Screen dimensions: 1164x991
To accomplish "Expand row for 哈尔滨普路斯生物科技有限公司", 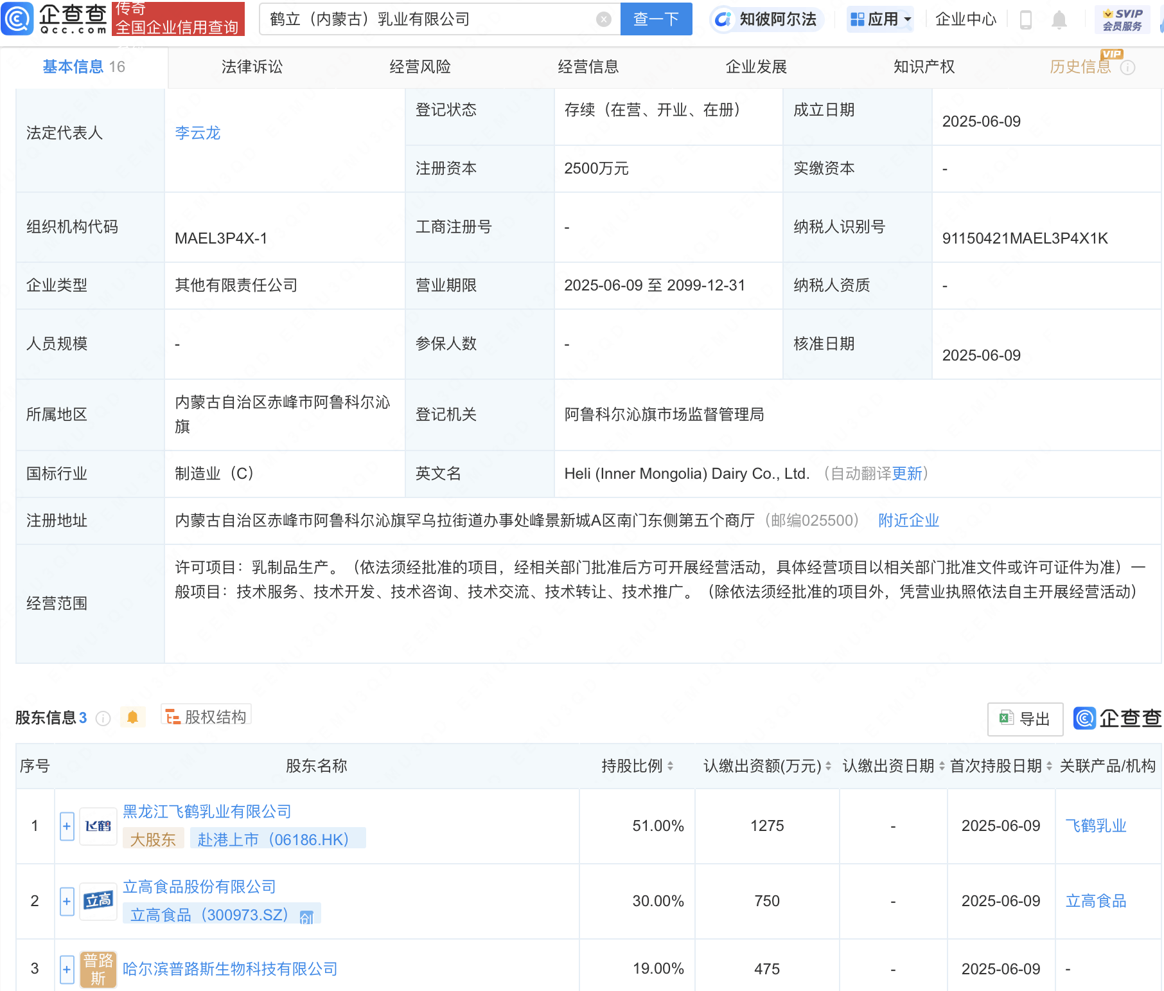I will [x=67, y=969].
